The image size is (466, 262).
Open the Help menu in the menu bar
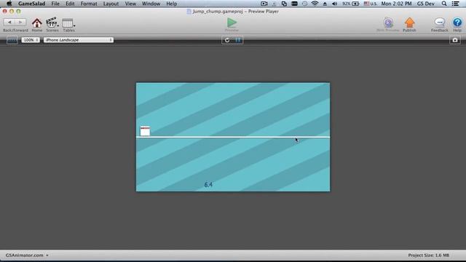(x=172, y=4)
